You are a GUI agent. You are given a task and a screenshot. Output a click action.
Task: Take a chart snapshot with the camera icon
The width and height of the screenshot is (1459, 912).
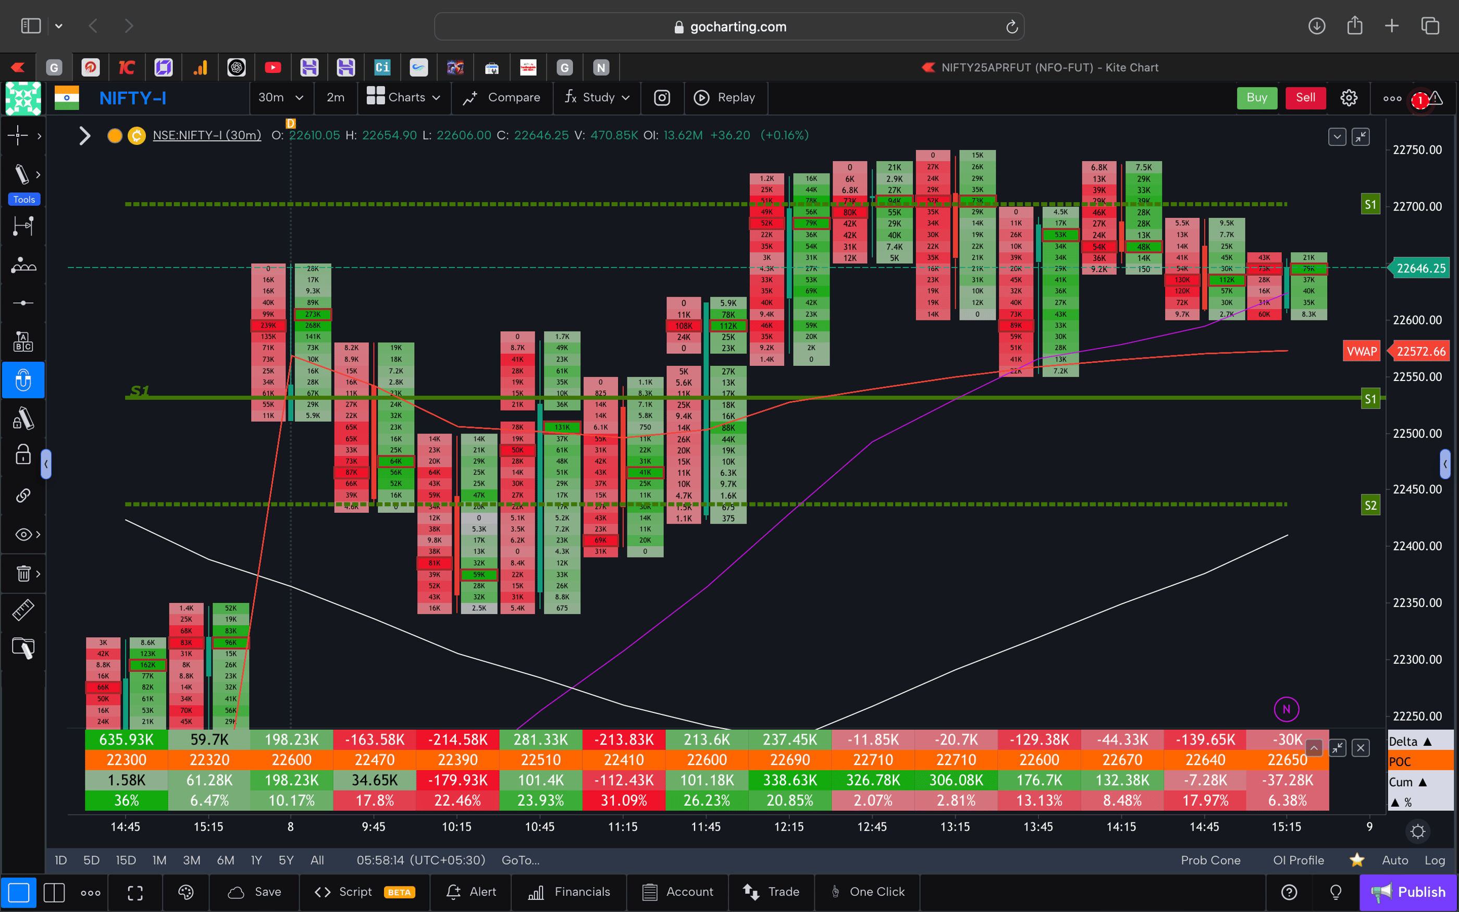pos(662,97)
